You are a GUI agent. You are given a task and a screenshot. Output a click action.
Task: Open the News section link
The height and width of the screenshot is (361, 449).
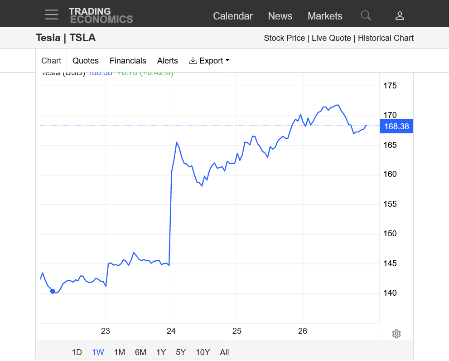pos(280,16)
